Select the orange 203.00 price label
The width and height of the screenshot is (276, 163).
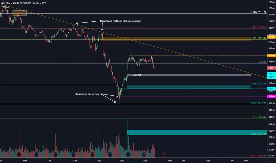coord(272,55)
